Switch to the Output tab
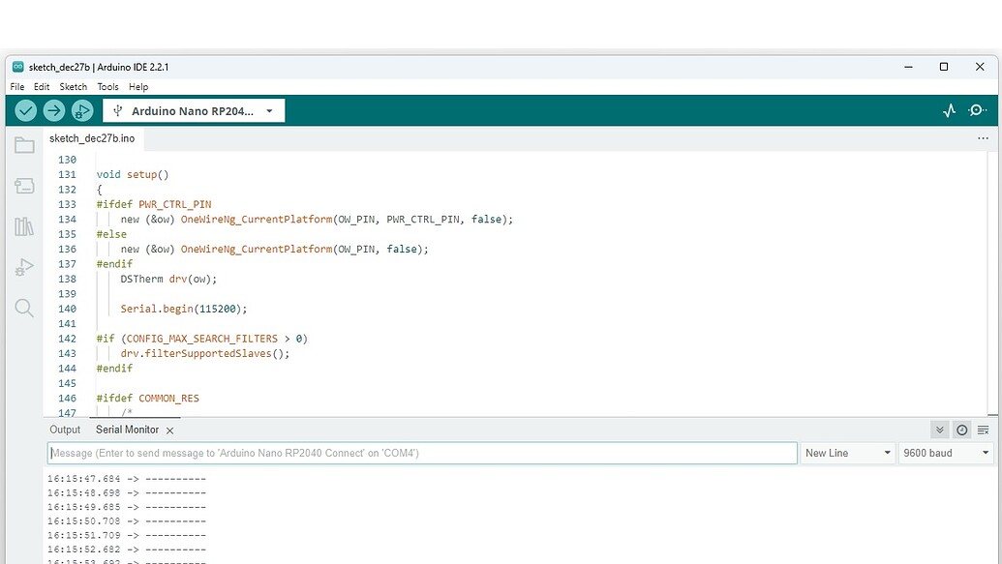This screenshot has height=564, width=1002. point(65,430)
